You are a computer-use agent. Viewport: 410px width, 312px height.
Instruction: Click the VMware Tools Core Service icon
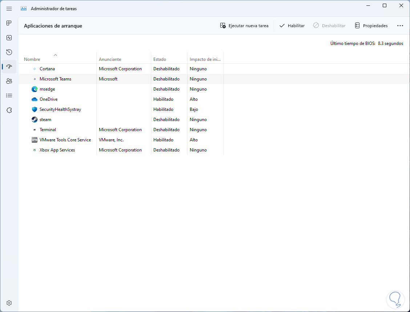[35, 140]
